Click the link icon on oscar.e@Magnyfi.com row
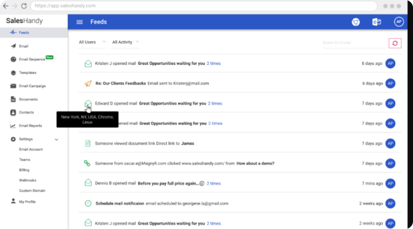This screenshot has width=413, height=229. pyautogui.click(x=87, y=163)
